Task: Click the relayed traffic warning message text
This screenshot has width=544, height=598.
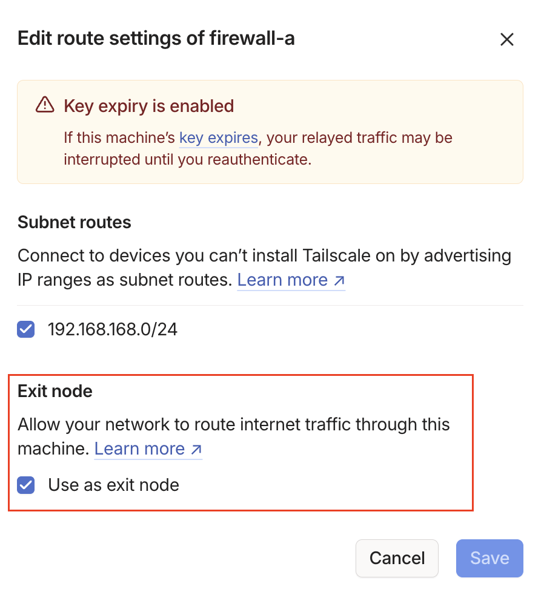Action: coord(357,138)
